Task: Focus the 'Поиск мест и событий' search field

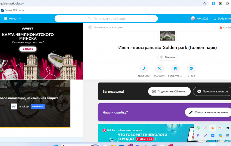Action: click(106, 19)
